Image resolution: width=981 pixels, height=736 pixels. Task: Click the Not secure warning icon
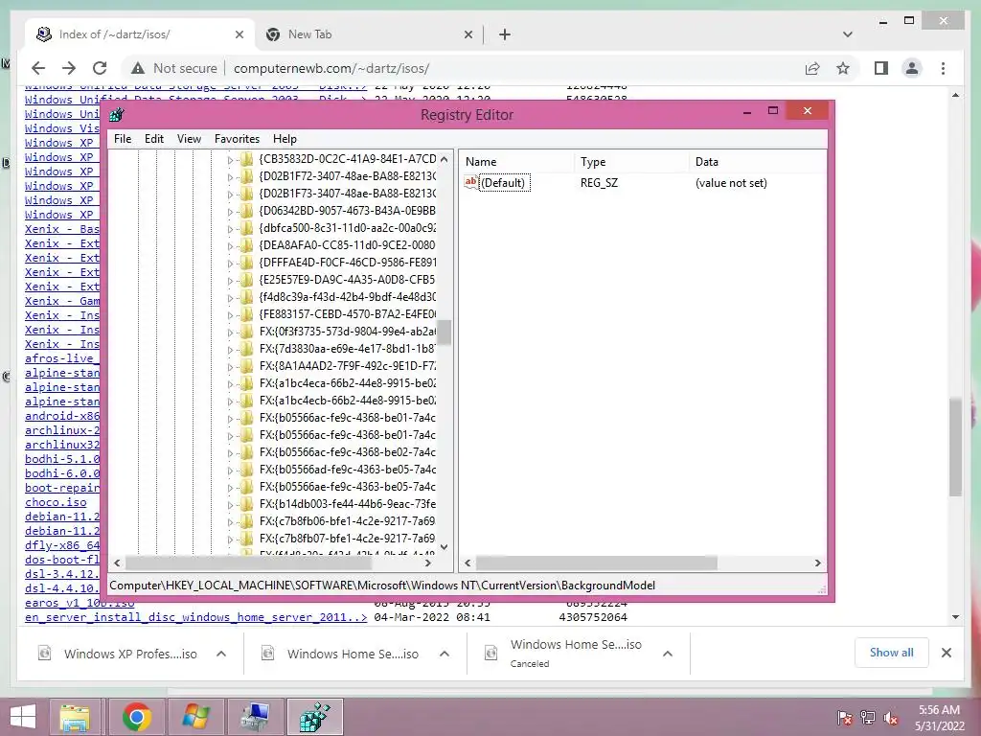(x=138, y=68)
